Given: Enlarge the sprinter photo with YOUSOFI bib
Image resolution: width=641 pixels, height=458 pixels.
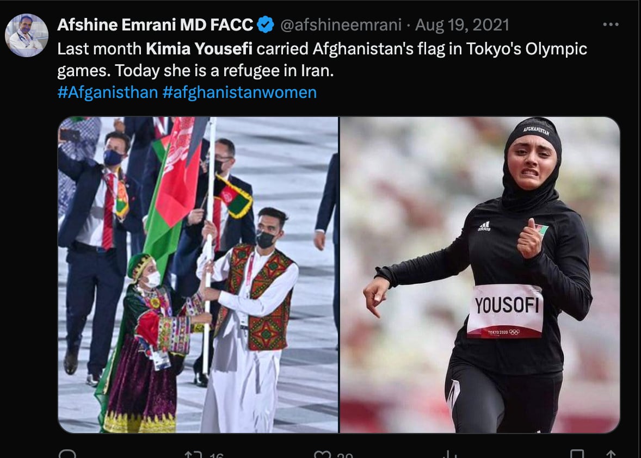Looking at the screenshot, I should point(480,275).
